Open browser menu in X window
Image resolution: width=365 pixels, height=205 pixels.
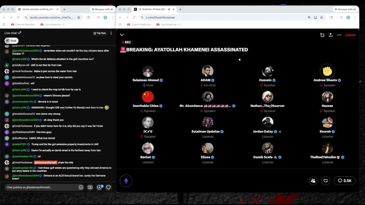355,17
